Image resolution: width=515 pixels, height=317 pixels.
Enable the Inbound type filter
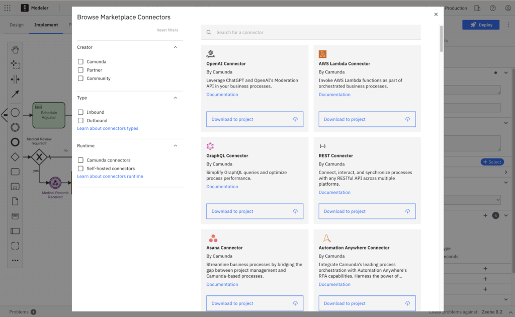80,112
